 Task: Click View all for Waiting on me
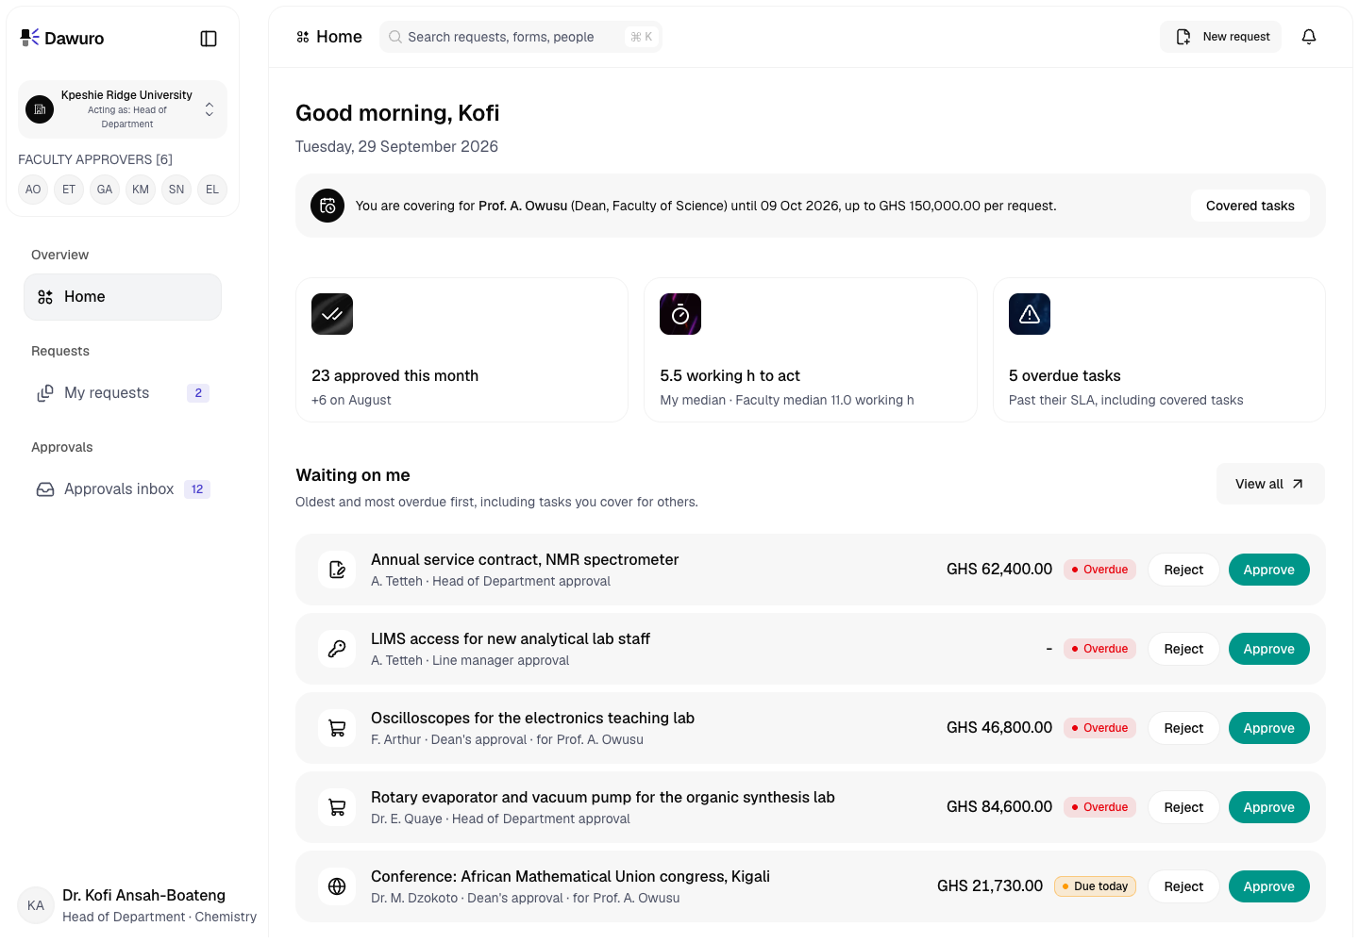[x=1270, y=484]
